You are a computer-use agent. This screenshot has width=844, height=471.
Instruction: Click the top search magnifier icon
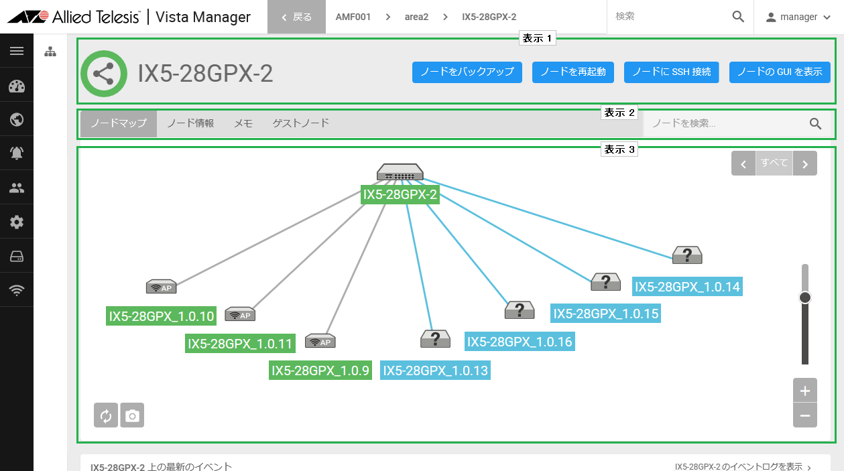pos(738,17)
